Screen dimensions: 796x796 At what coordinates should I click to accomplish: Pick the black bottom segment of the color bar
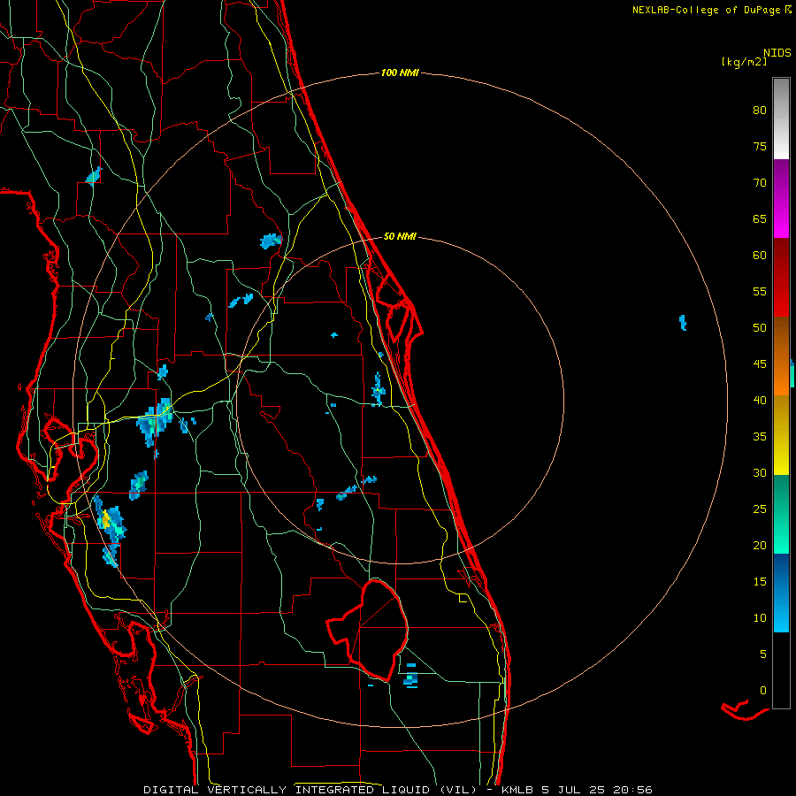pos(781,670)
